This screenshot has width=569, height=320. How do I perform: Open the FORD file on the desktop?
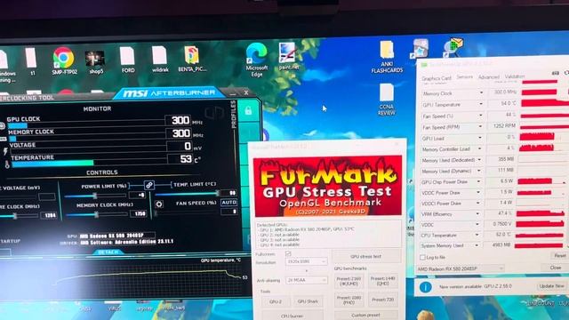(127, 60)
